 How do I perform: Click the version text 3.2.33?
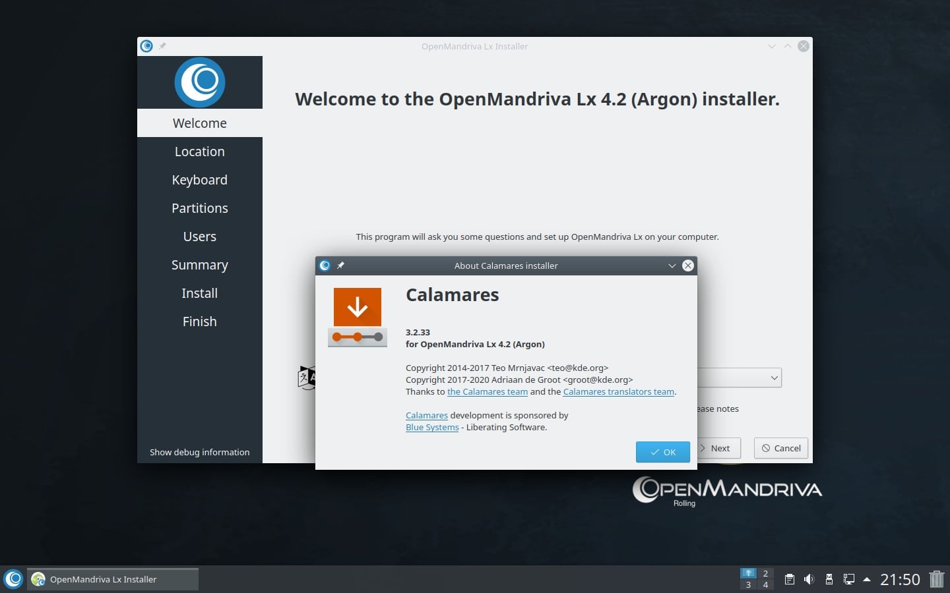418,332
